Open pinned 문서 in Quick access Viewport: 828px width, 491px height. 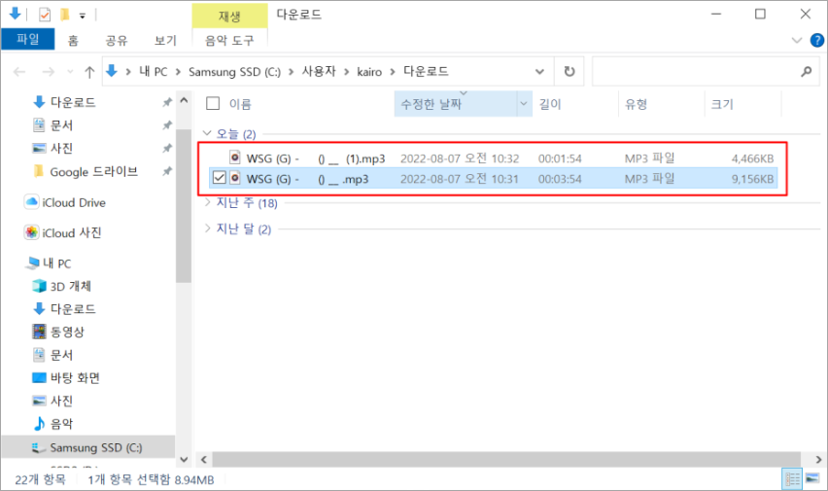61,125
